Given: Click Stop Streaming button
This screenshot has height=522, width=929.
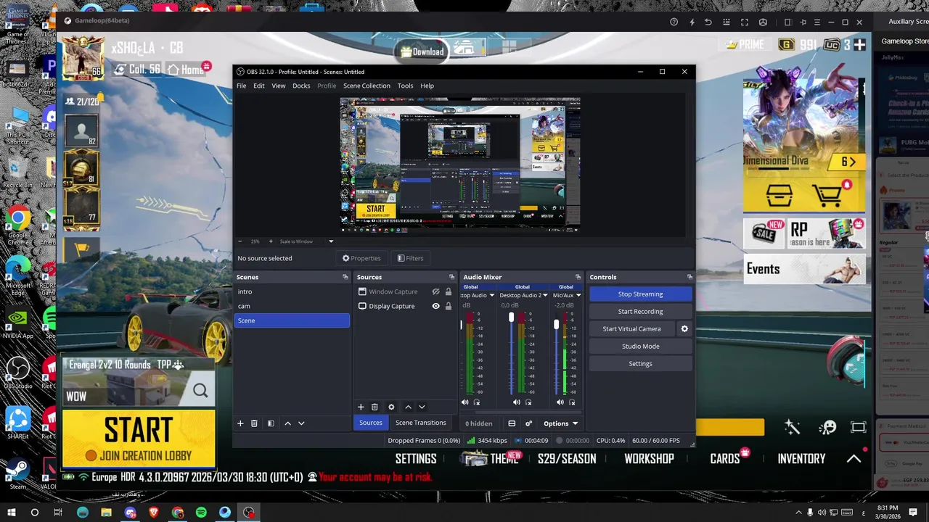Looking at the screenshot, I should click(x=640, y=294).
